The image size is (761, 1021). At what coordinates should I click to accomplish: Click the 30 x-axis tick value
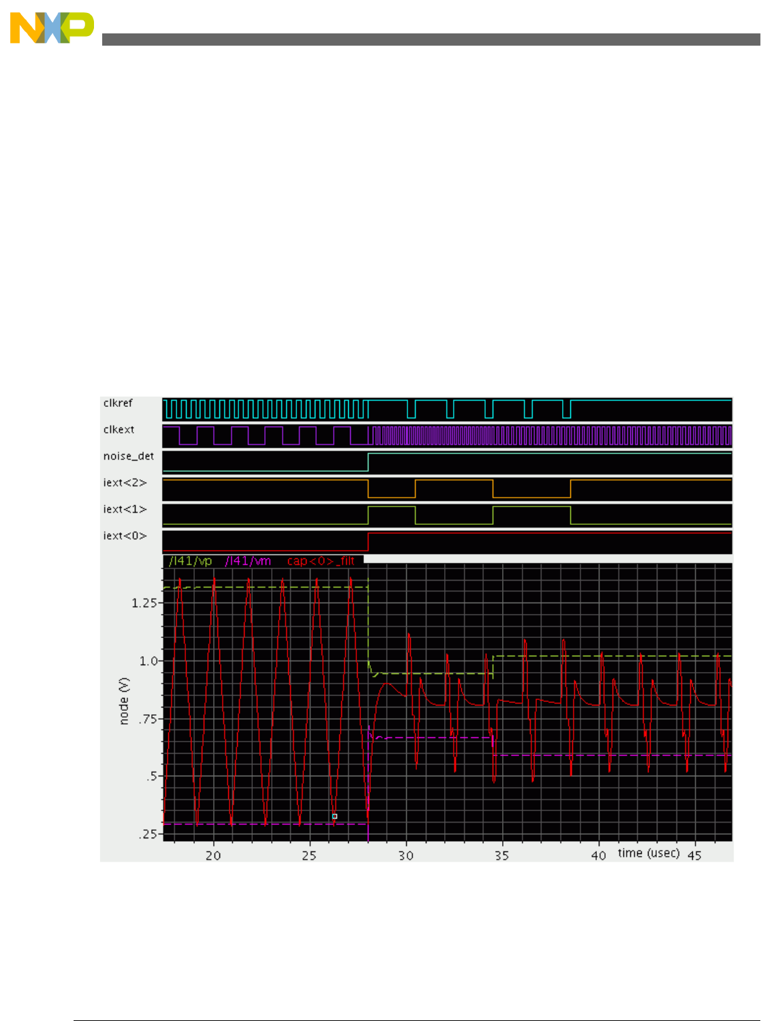point(406,855)
